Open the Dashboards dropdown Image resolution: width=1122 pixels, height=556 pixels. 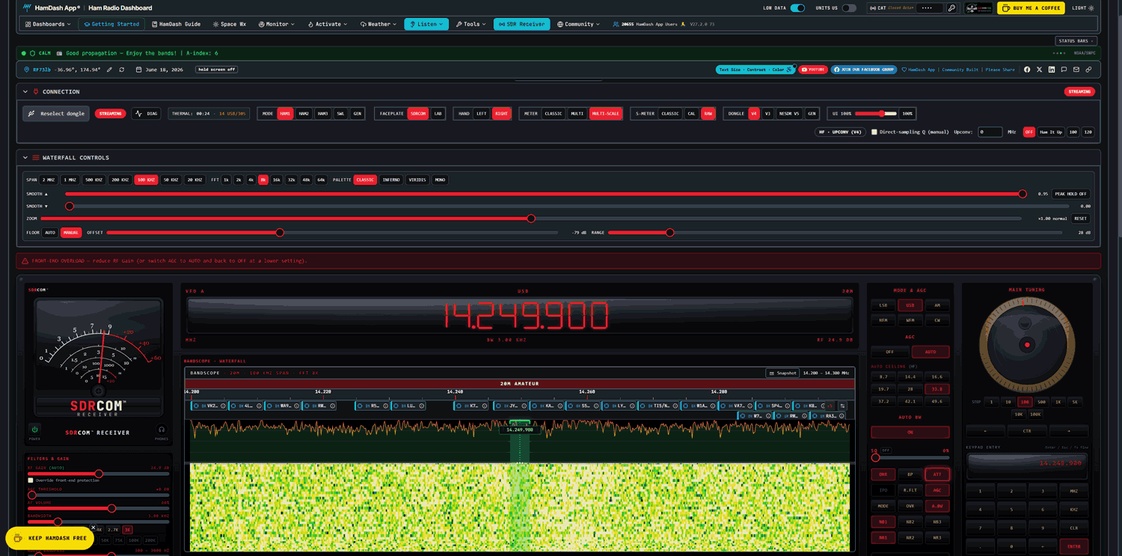point(48,24)
